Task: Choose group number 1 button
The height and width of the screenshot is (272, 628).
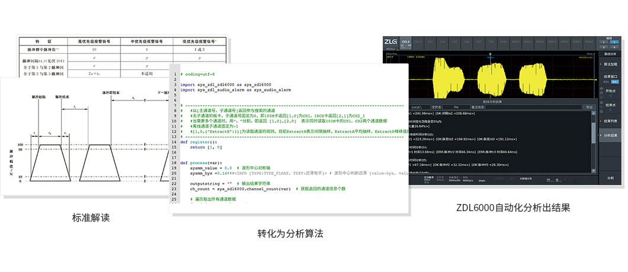Action: point(604,42)
